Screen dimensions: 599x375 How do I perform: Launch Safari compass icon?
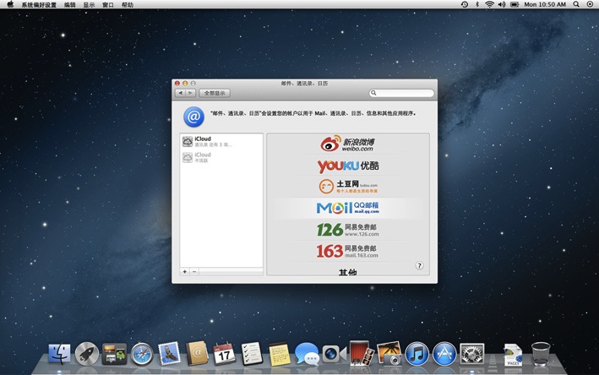[x=142, y=354]
